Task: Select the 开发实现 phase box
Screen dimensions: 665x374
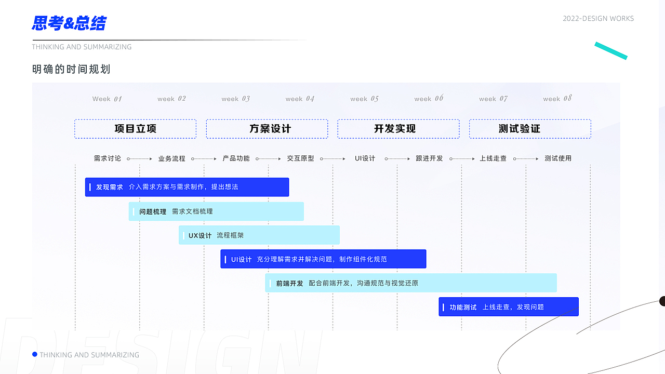Action: [x=398, y=129]
